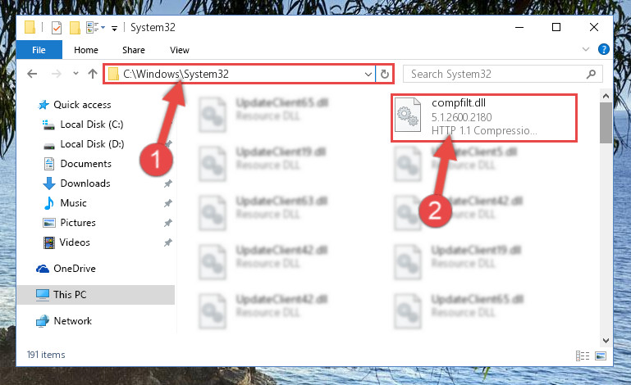Select Local Disk (C:) in sidebar
The width and height of the screenshot is (631, 385).
coord(92,125)
